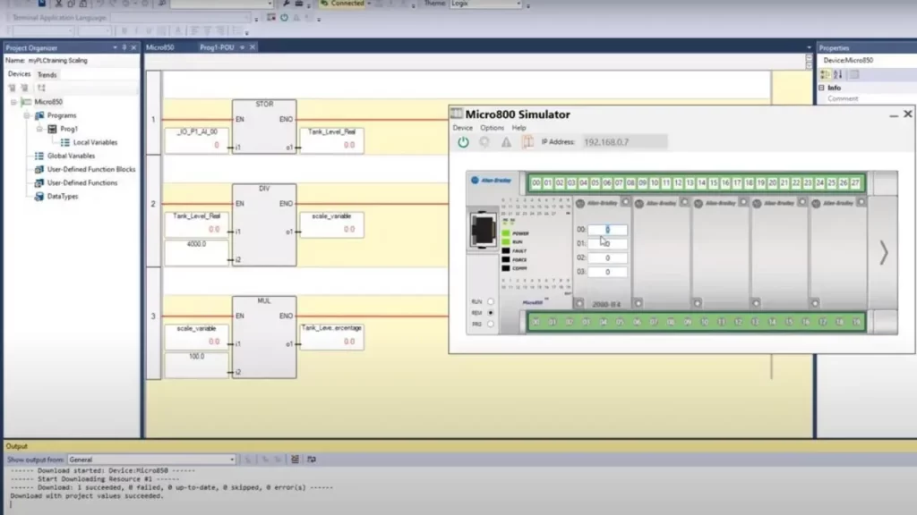Screen dimensions: 917x515
Task: Expand the Info section in the Properties panel
Action: point(822,89)
